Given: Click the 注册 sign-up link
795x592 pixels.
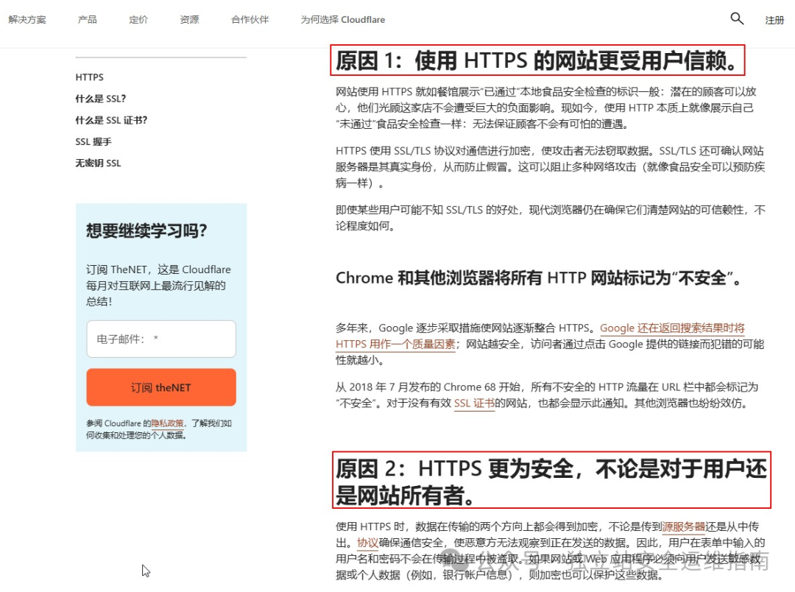Looking at the screenshot, I should coord(774,21).
